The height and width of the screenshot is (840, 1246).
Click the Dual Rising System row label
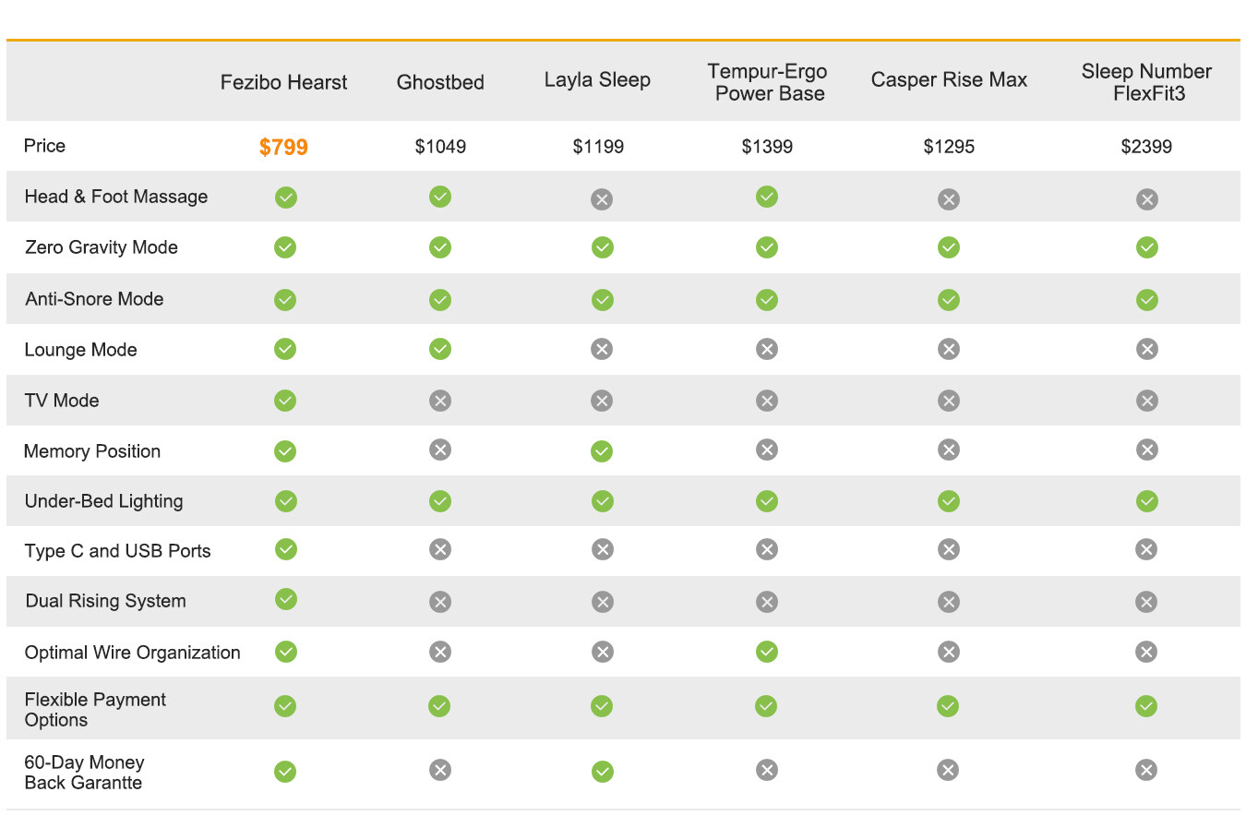coord(105,601)
